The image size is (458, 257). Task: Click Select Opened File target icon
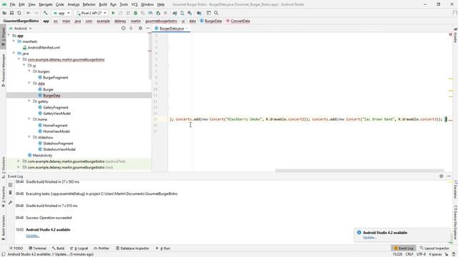click(123, 29)
